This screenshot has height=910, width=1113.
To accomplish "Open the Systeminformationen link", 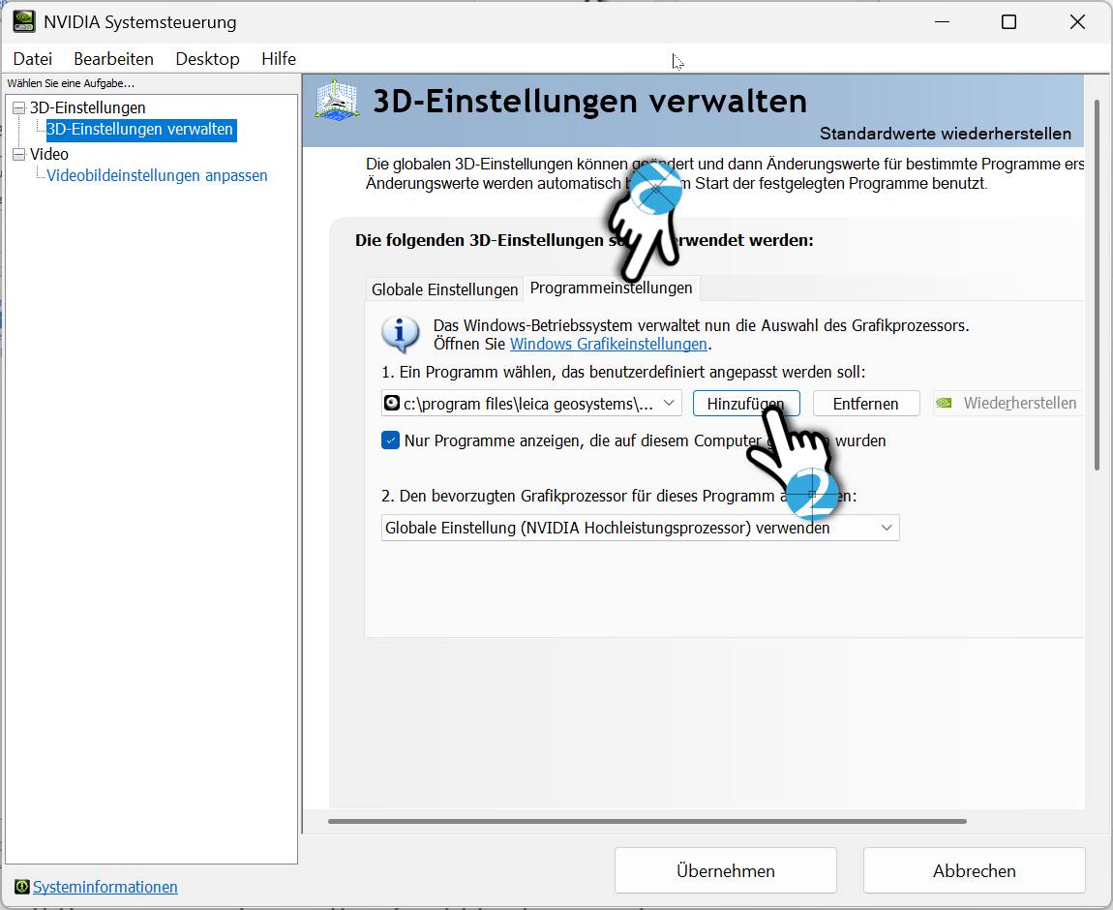I will pos(105,887).
